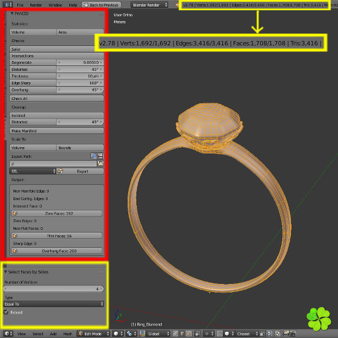Click Make Manifold button
Image resolution: width=338 pixels, height=338 pixels.
coord(57,131)
